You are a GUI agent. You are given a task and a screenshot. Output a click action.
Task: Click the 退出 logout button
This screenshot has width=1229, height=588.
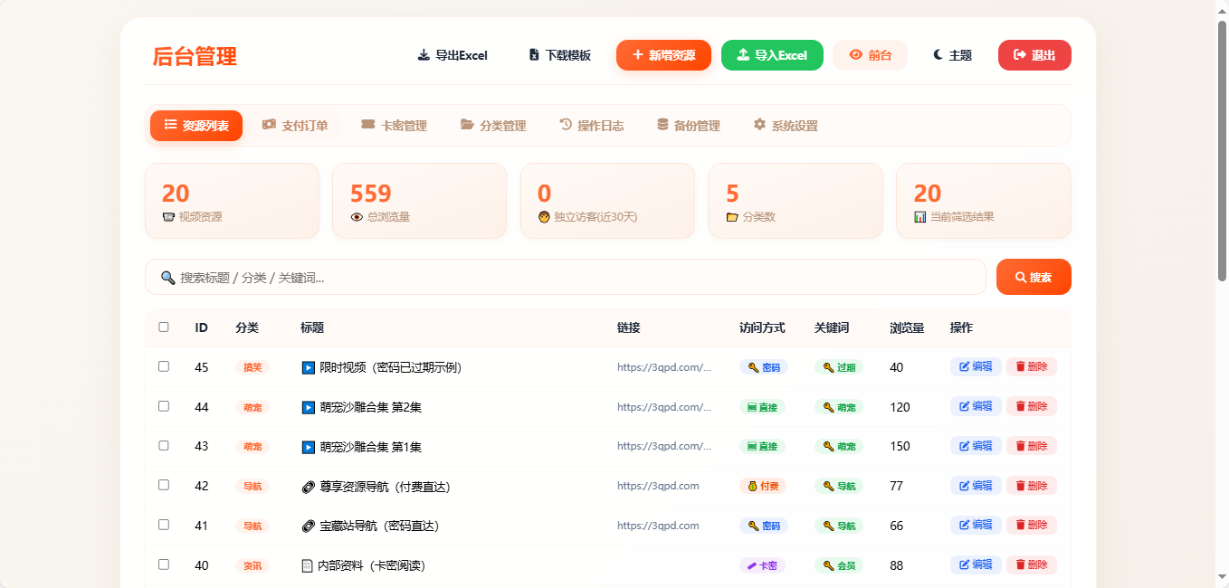click(1034, 55)
